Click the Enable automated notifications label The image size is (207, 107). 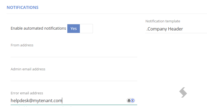point(38,28)
